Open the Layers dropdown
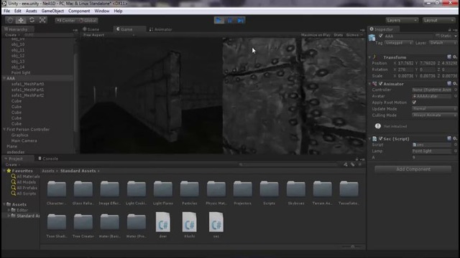Image resolution: width=460 pixels, height=258 pixels. coord(402,20)
